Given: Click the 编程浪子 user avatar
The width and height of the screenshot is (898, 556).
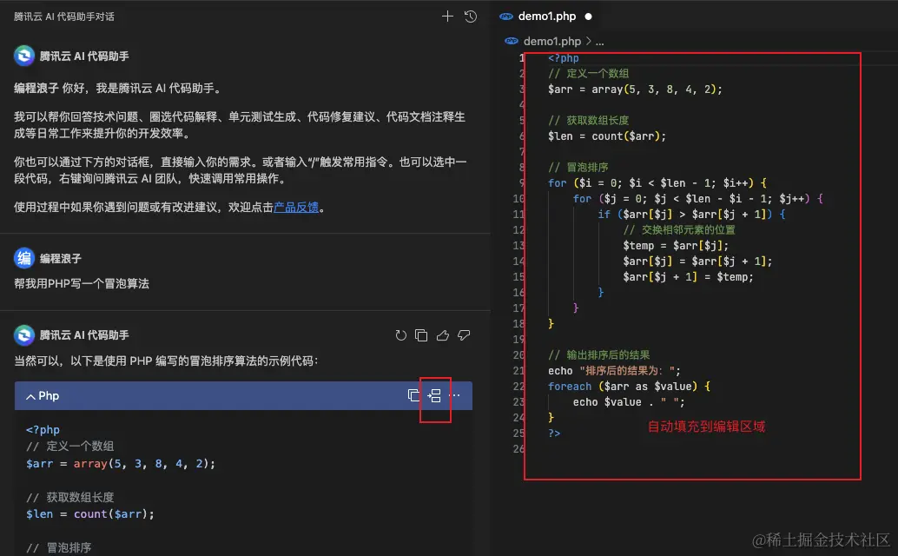Looking at the screenshot, I should (x=24, y=258).
